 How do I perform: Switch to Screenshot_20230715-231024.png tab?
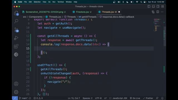pyautogui.click(x=44, y=12)
